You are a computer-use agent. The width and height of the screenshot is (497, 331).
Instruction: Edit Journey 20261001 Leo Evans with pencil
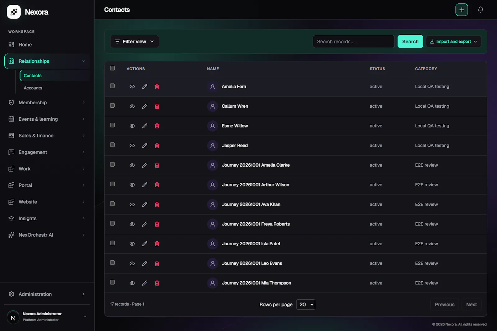click(144, 263)
